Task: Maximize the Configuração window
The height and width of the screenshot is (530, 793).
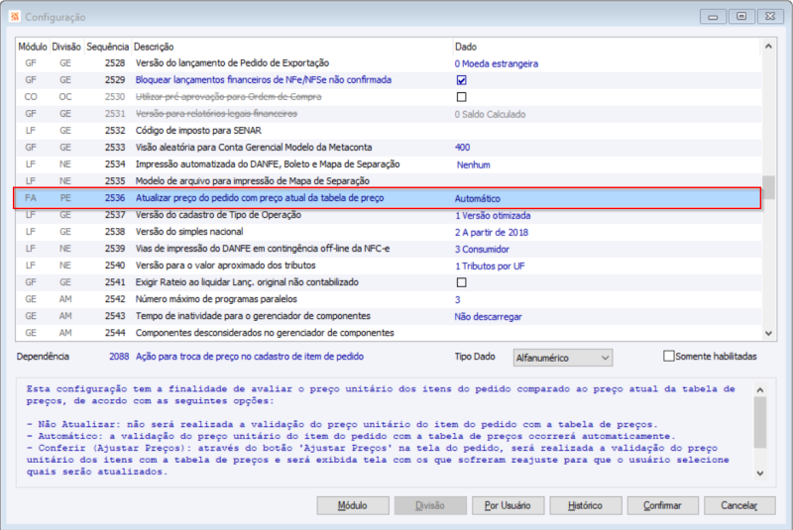Action: pos(741,16)
